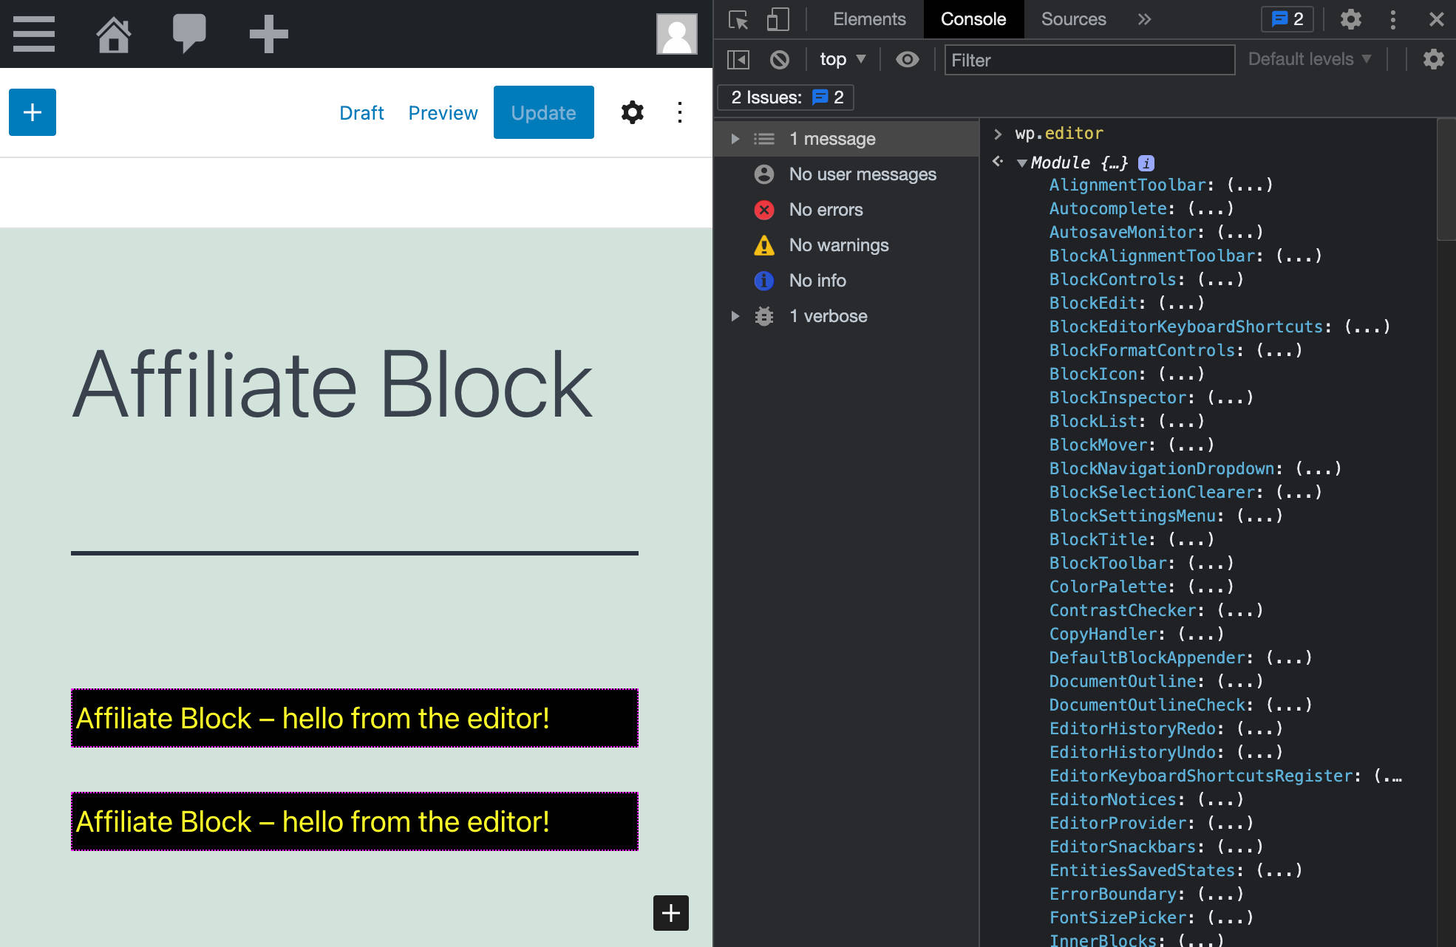Open editor settings gear icon

click(x=632, y=112)
